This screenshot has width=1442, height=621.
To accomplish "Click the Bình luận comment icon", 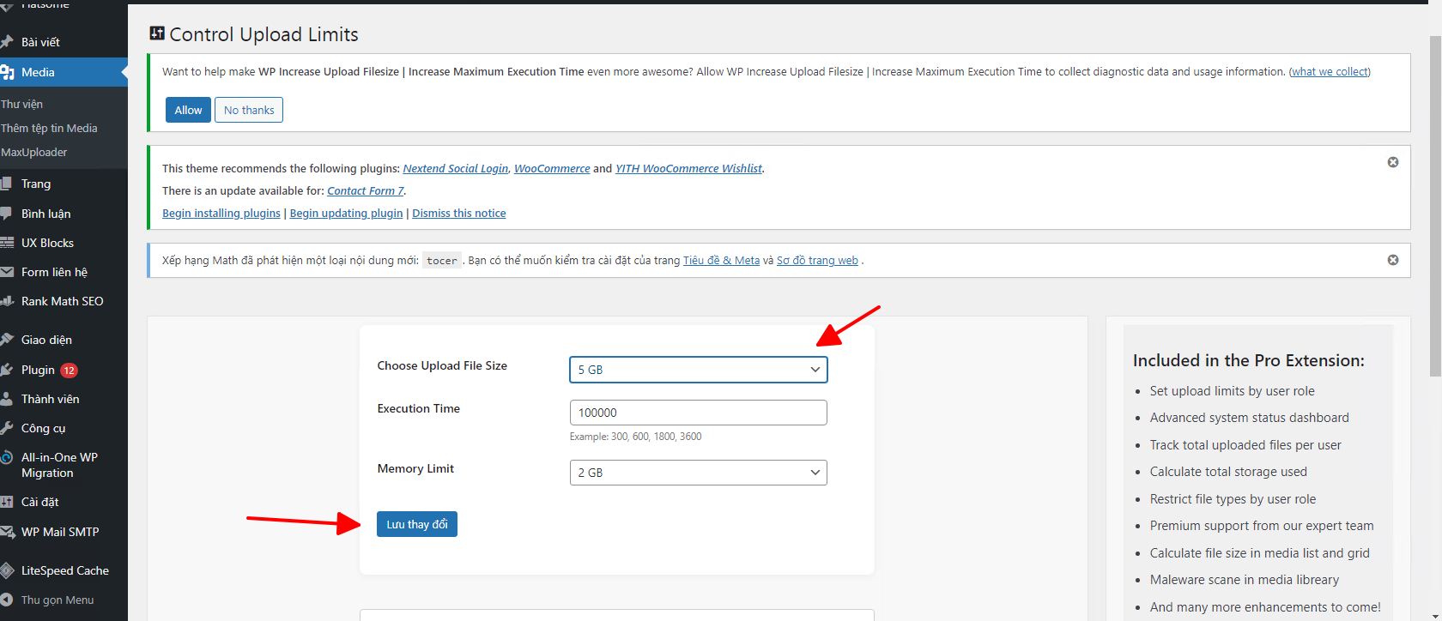I will coord(7,214).
